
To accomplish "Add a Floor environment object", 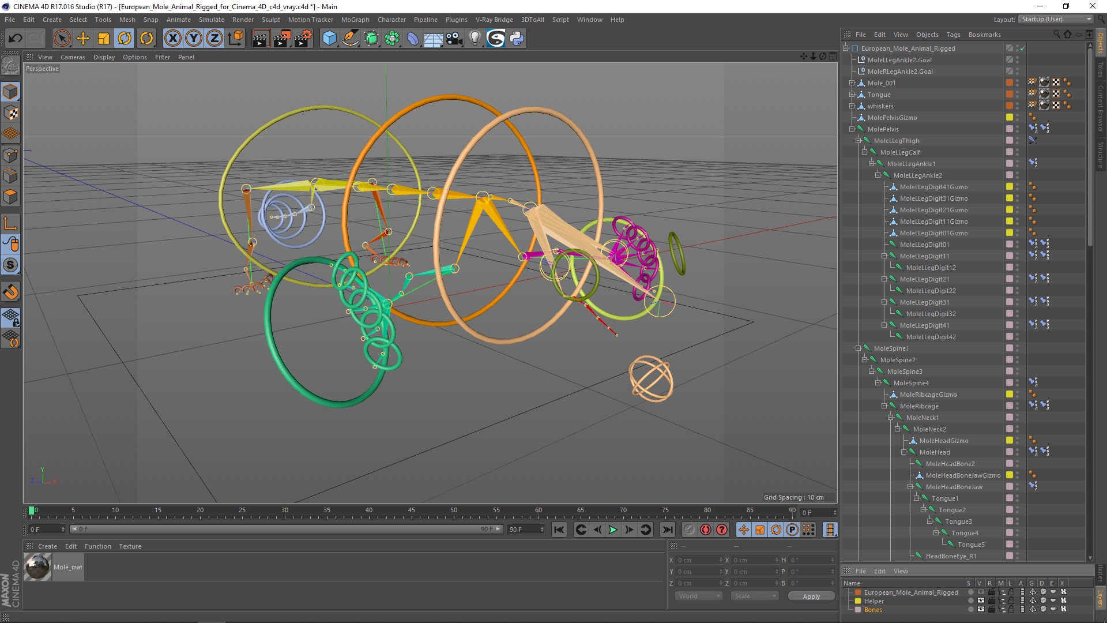I will coord(434,39).
